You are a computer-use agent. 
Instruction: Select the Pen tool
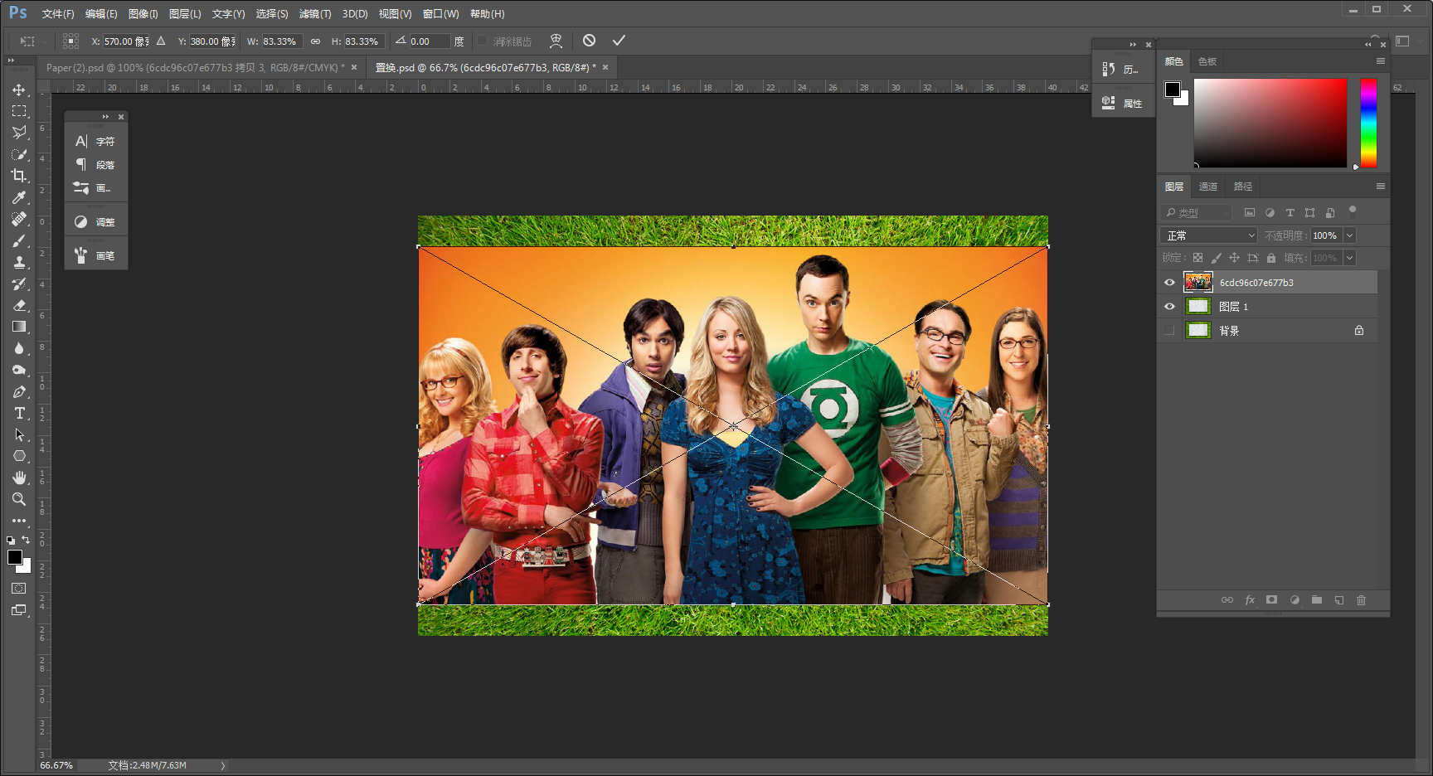[x=19, y=391]
